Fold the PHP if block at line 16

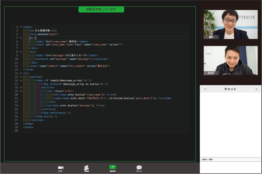pos(21,80)
